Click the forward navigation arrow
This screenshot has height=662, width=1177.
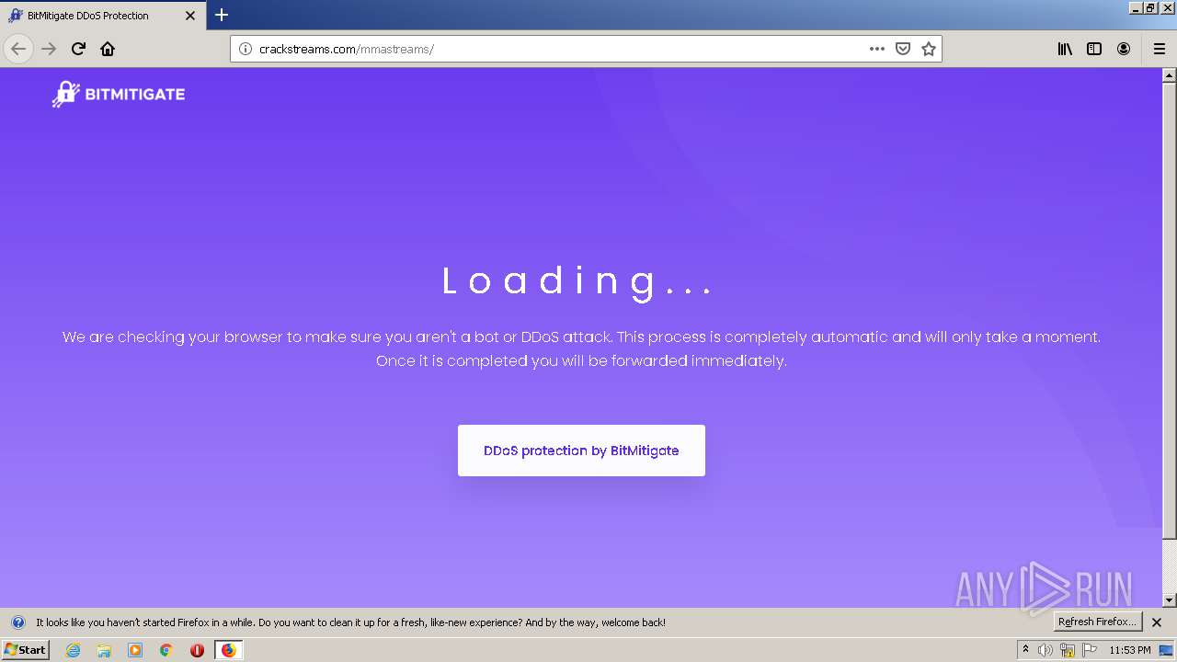point(49,49)
